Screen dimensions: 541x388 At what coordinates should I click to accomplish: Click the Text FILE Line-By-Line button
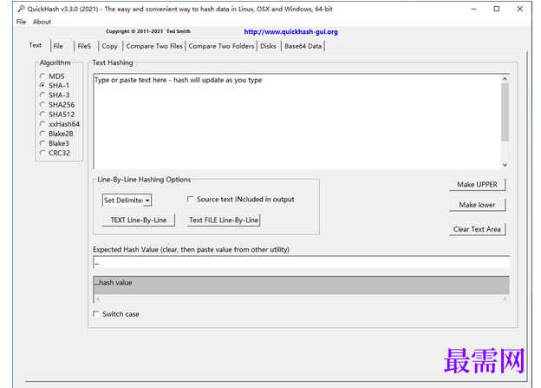point(224,220)
